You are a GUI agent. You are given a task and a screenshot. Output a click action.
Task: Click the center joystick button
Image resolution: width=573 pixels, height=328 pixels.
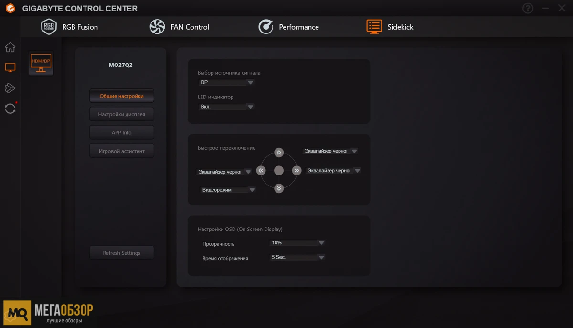[x=279, y=171]
